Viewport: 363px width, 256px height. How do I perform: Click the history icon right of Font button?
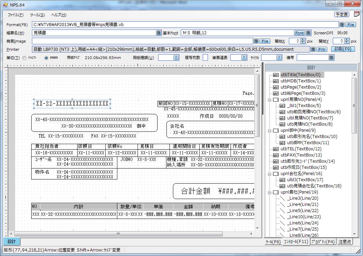coord(308,33)
